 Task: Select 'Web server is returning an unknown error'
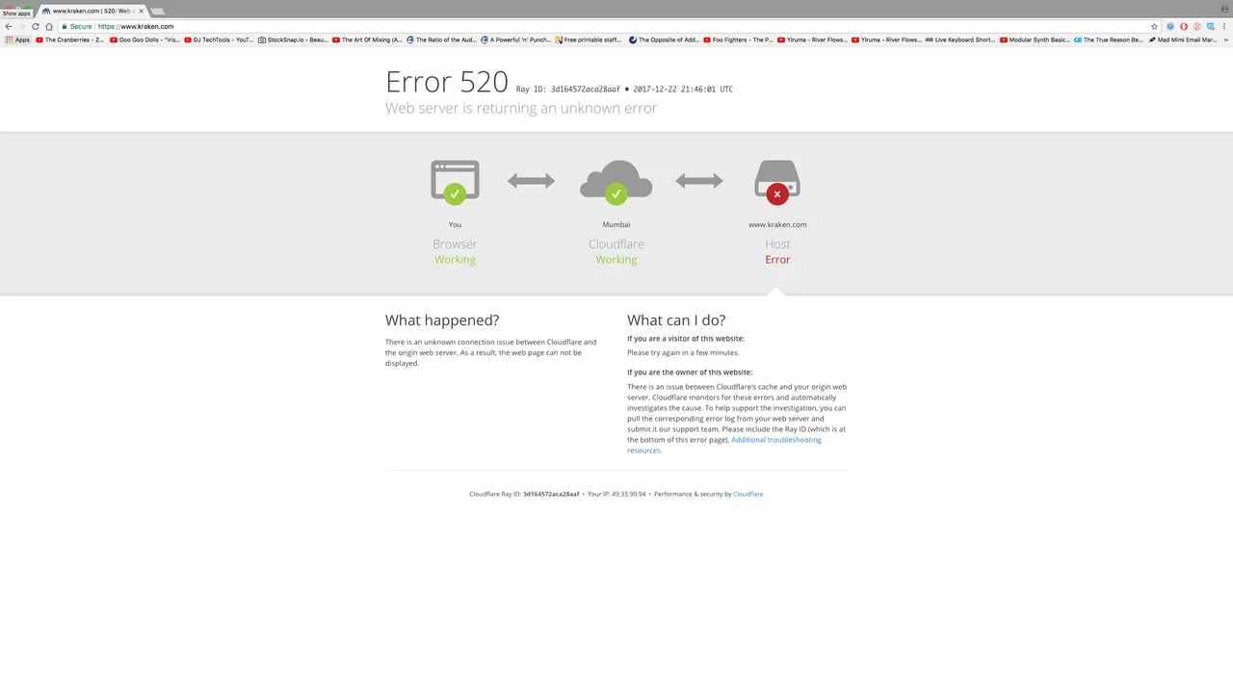point(521,108)
